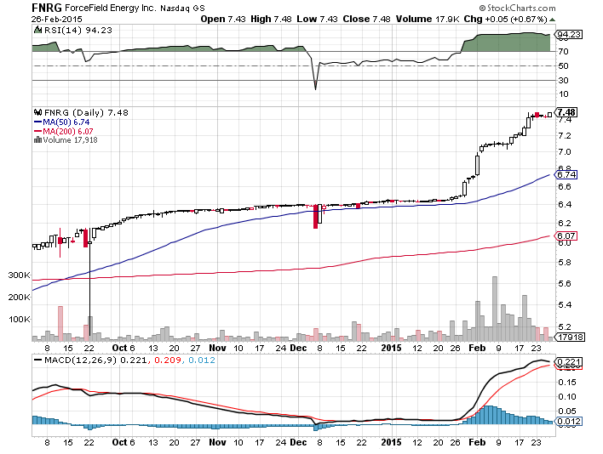The image size is (603, 454).
Task: Click the 100K volume axis label
Action: pyautogui.click(x=20, y=320)
